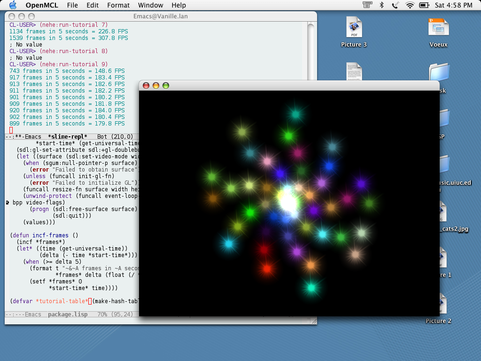Select the folder icon below Voeux

point(439,72)
